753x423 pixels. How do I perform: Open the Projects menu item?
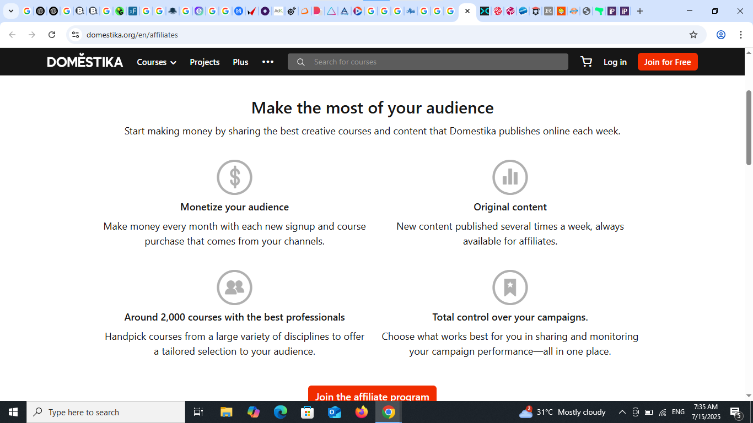[x=205, y=62]
